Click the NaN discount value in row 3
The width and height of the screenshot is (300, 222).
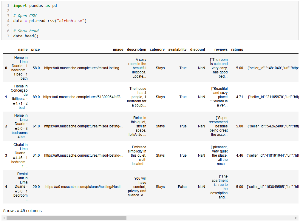[x=201, y=155]
